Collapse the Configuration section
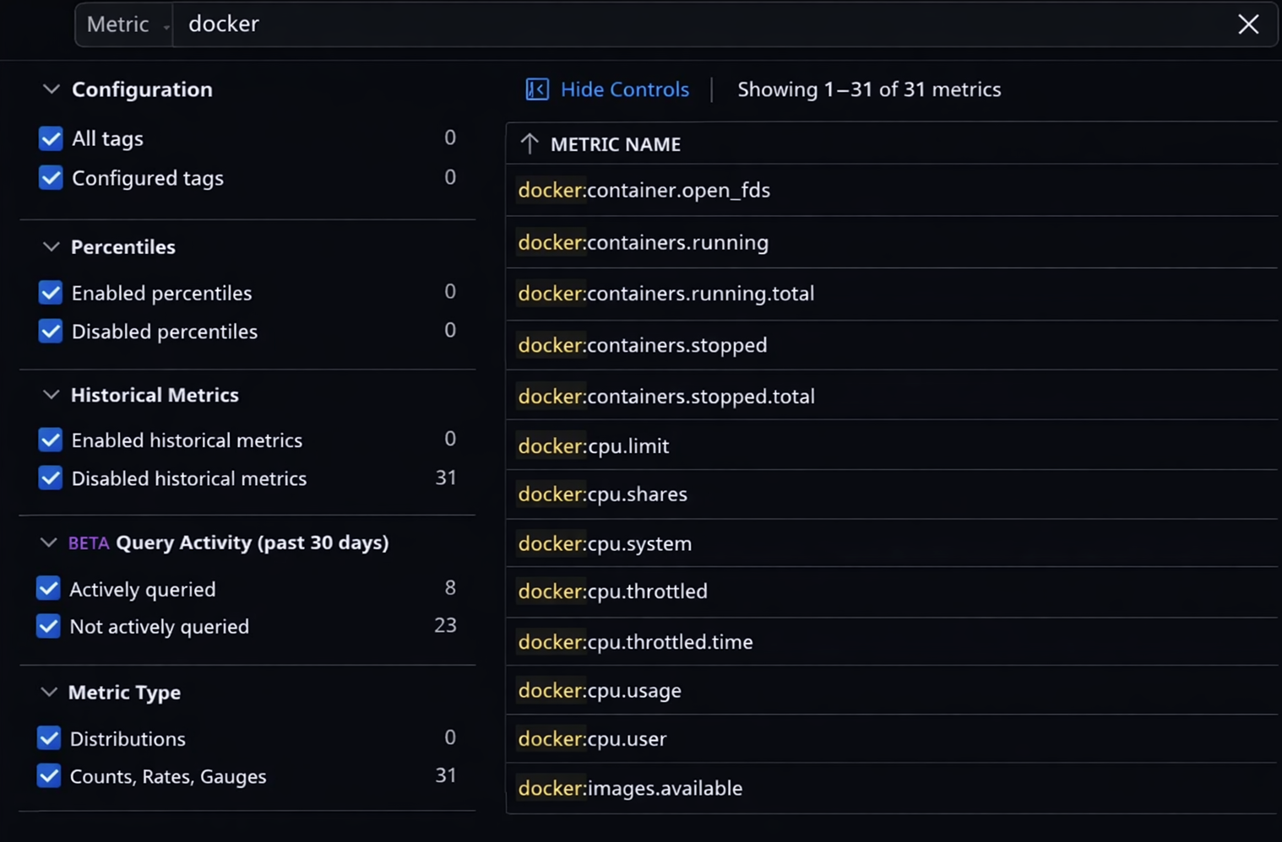The image size is (1282, 842). 51,89
